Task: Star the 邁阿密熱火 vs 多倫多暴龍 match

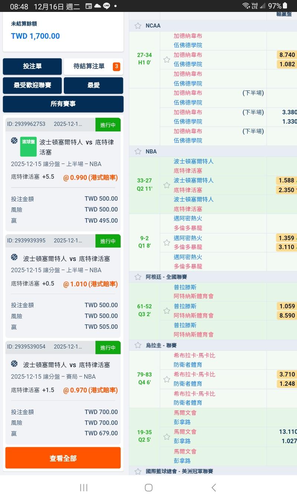Action: (x=167, y=242)
